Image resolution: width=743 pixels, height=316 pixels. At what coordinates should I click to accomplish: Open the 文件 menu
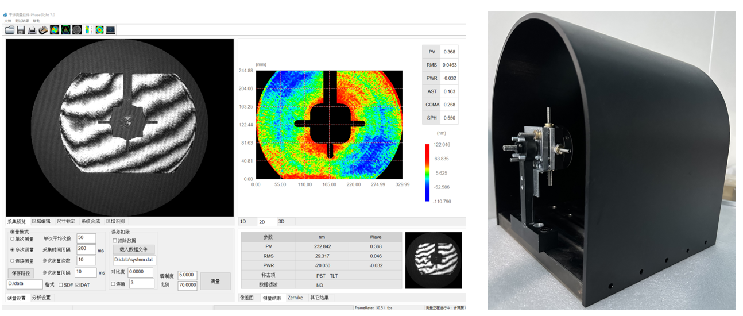pyautogui.click(x=7, y=21)
